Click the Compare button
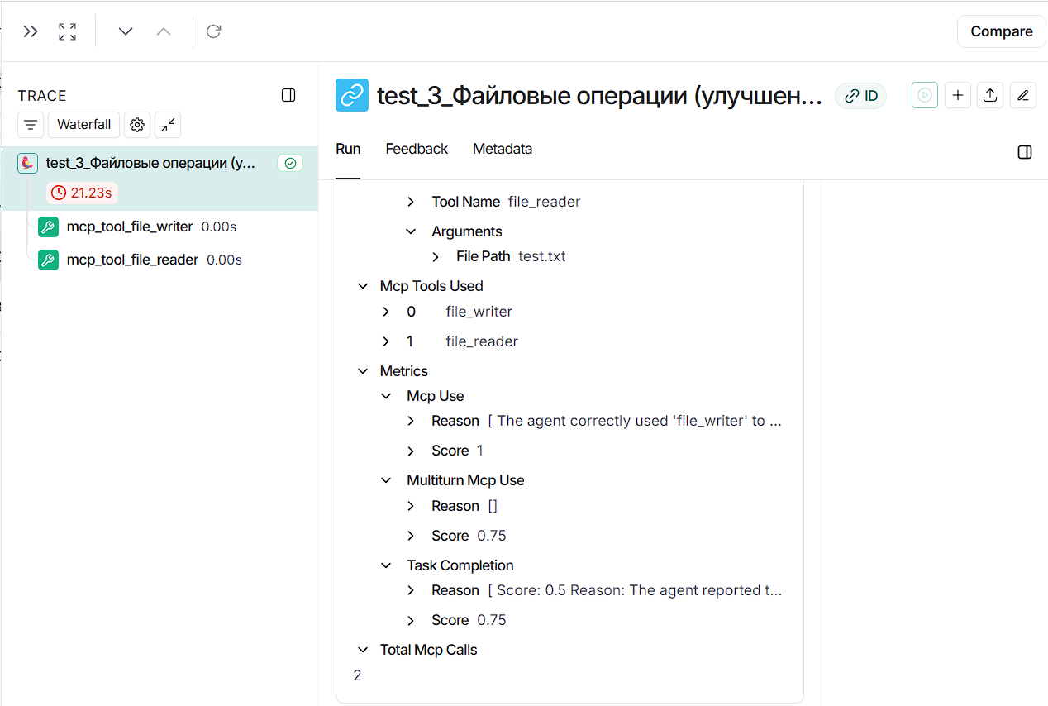Viewport: 1048px width, 706px height. pyautogui.click(x=1002, y=31)
